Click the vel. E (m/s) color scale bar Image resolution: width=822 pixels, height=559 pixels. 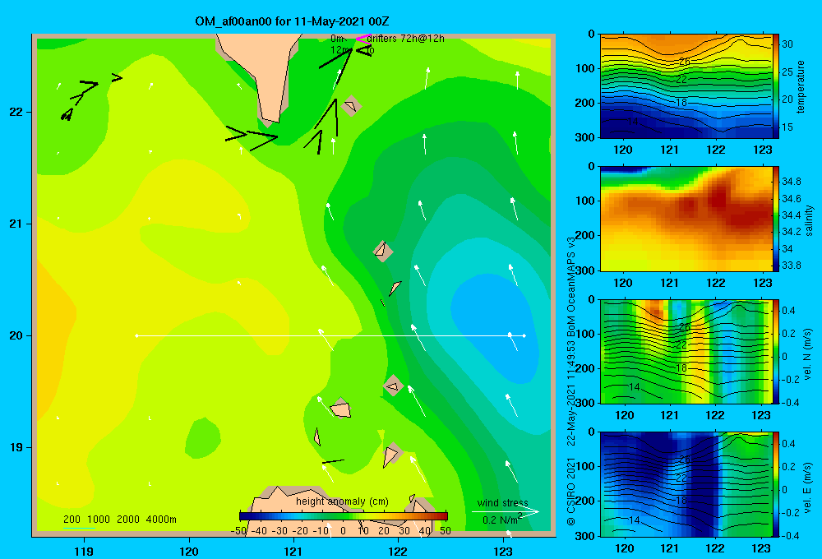776,484
